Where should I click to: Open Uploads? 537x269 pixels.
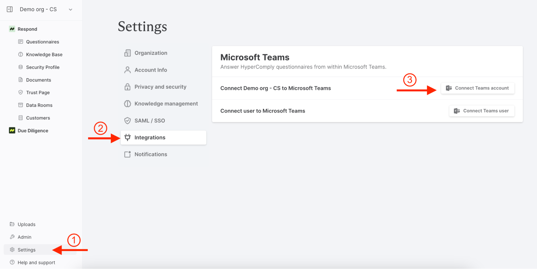pyautogui.click(x=27, y=224)
